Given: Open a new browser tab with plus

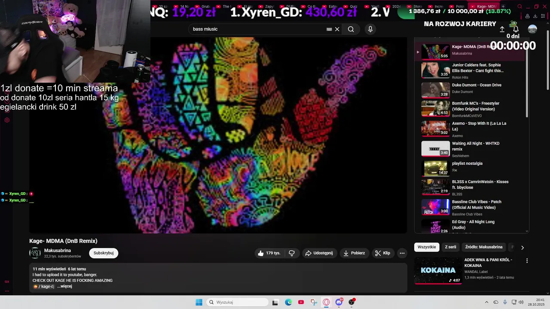Looking at the screenshot, I should pos(503,6).
